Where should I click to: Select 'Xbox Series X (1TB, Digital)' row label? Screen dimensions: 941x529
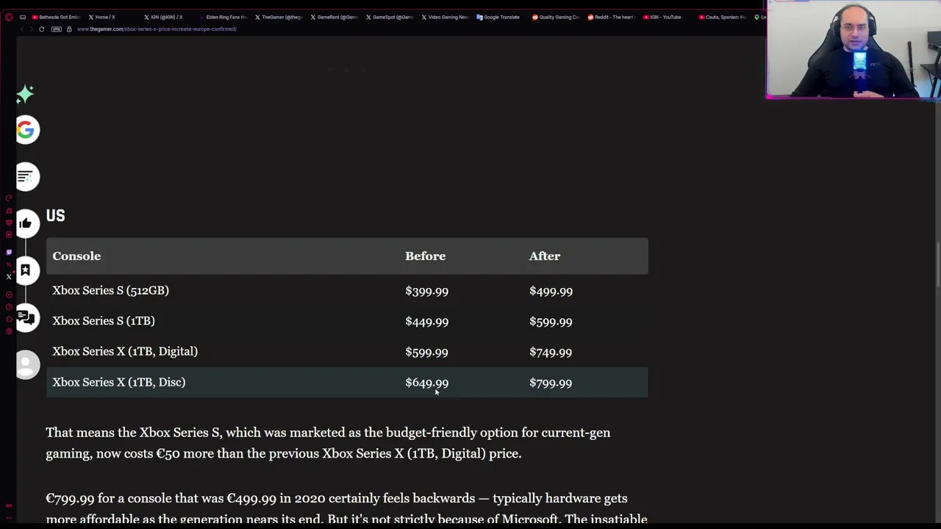coord(125,351)
